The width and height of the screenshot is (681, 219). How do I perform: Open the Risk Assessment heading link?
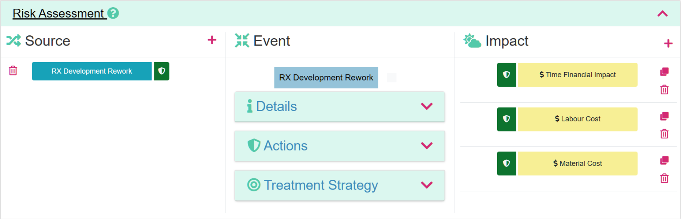(x=59, y=13)
